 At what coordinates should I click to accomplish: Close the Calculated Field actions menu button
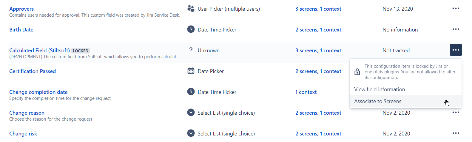coord(456,50)
